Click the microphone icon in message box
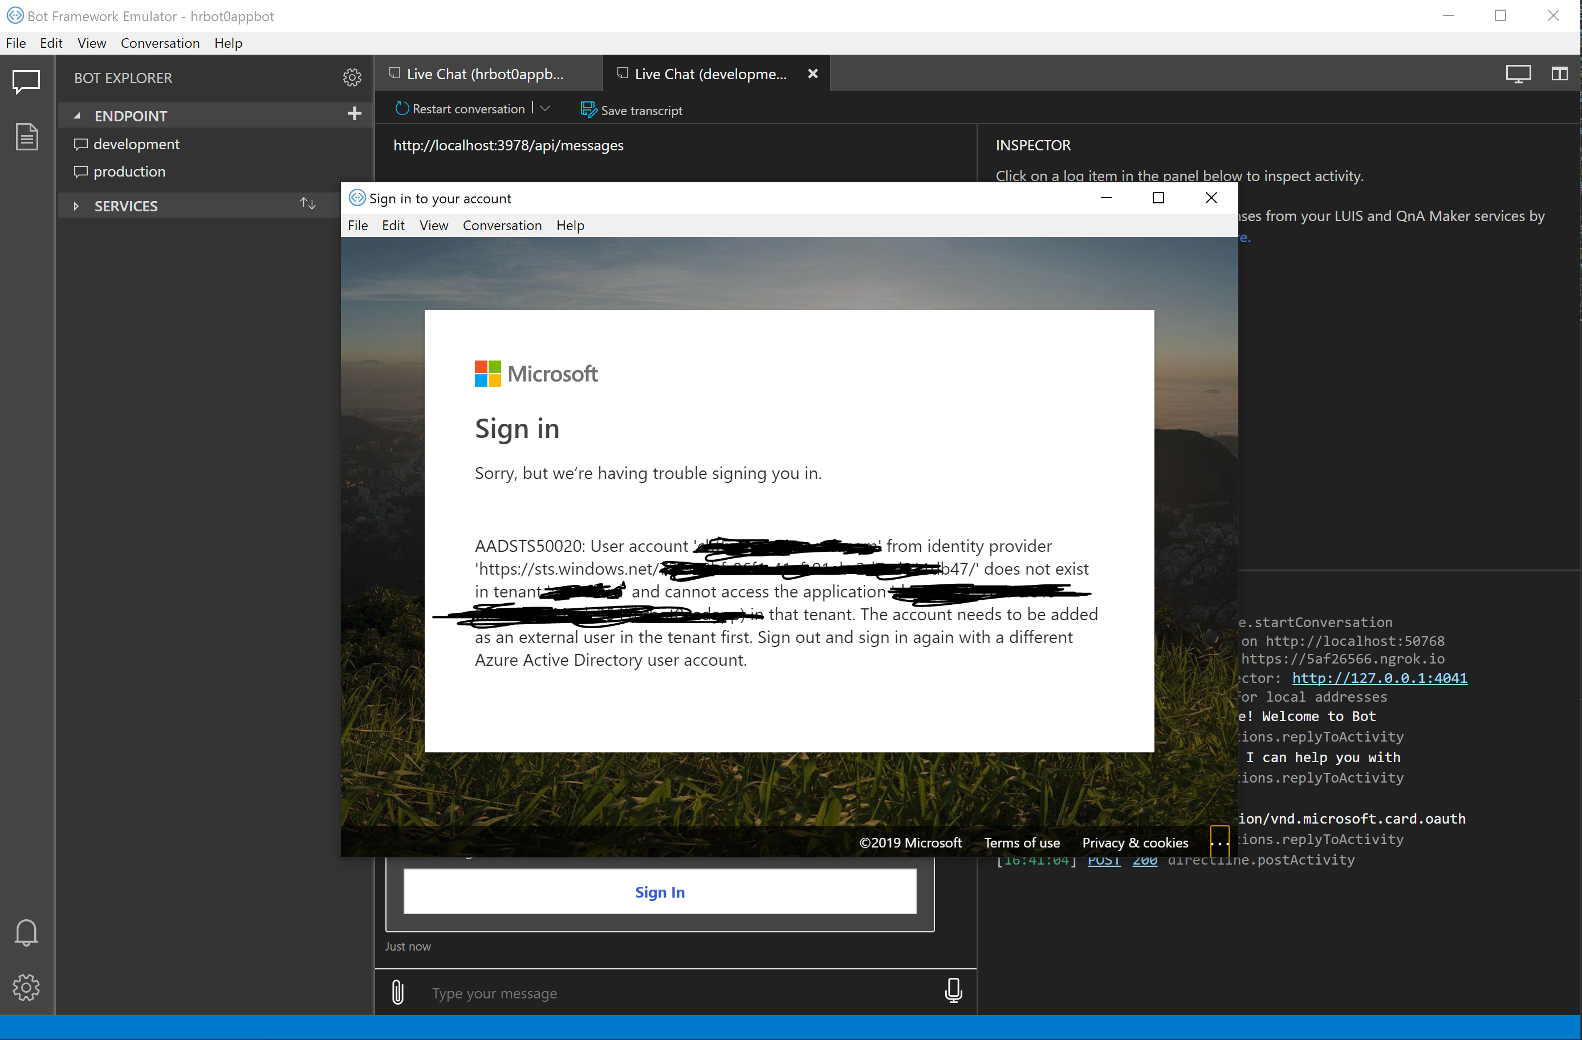This screenshot has width=1582, height=1040. 953,991
